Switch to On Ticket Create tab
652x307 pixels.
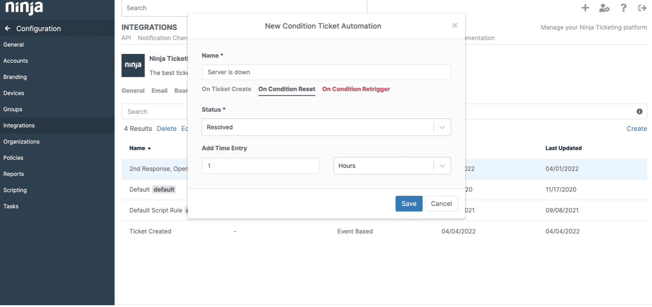(226, 89)
